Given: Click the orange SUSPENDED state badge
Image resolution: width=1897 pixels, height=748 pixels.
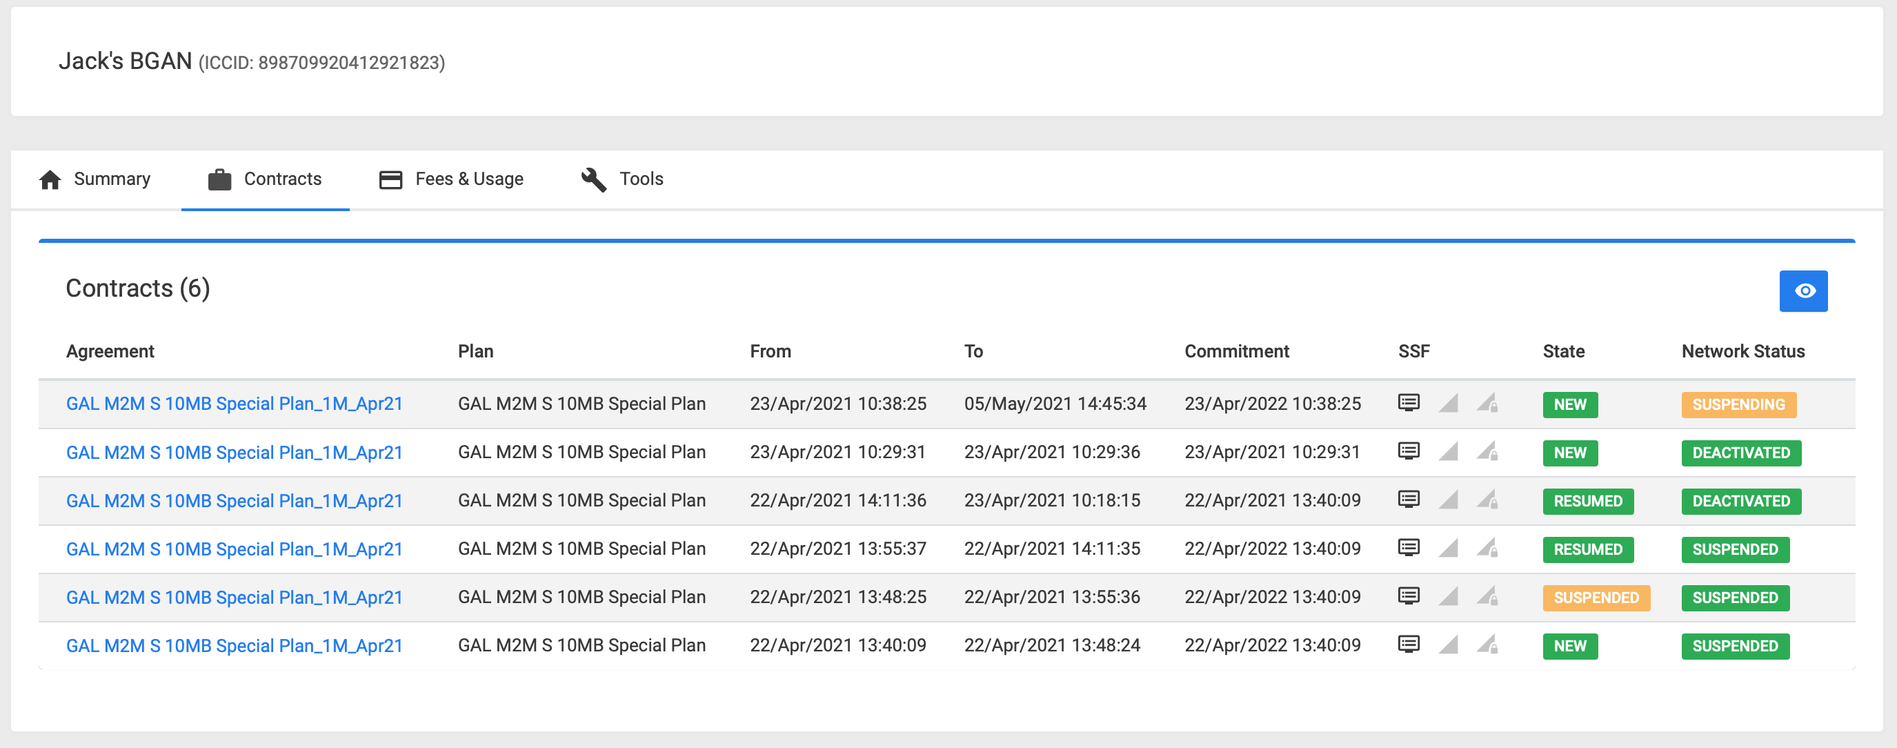Looking at the screenshot, I should pos(1596,598).
